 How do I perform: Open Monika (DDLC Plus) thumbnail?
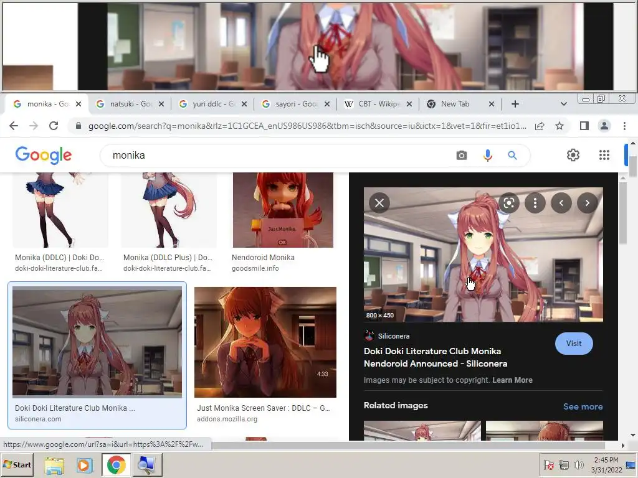click(169, 210)
